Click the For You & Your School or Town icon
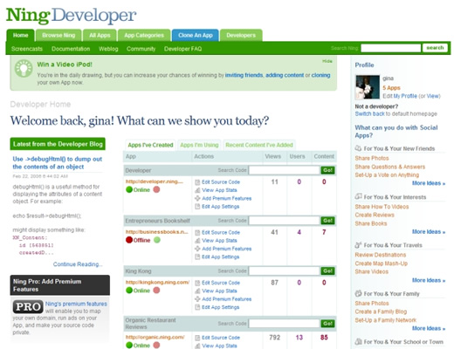 point(358,341)
